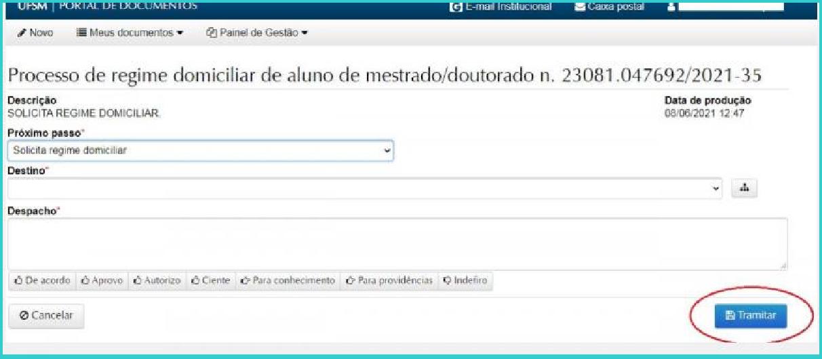Insert 'Aprovo' thumbs-up quick response

[x=102, y=280]
